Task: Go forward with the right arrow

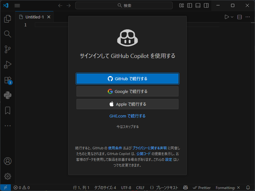Action: (69, 5)
